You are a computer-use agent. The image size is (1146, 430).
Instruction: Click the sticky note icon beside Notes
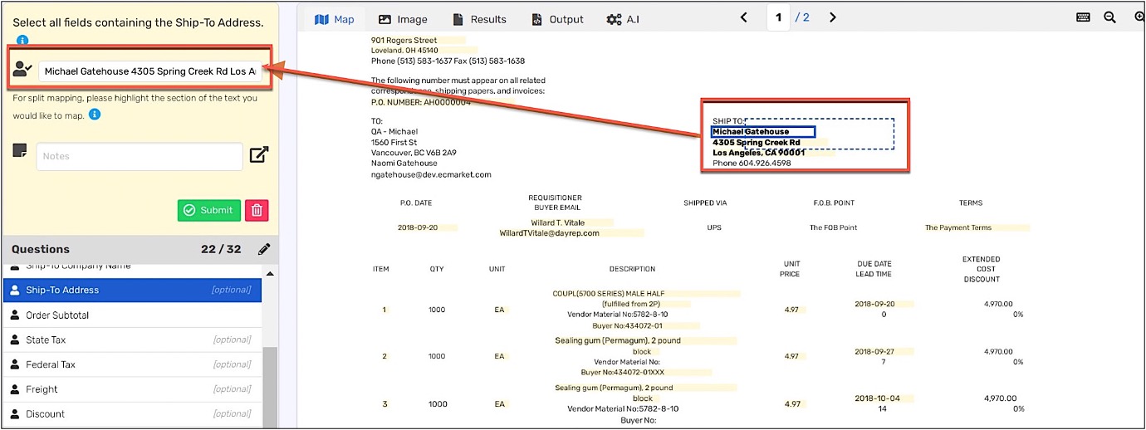(x=21, y=151)
